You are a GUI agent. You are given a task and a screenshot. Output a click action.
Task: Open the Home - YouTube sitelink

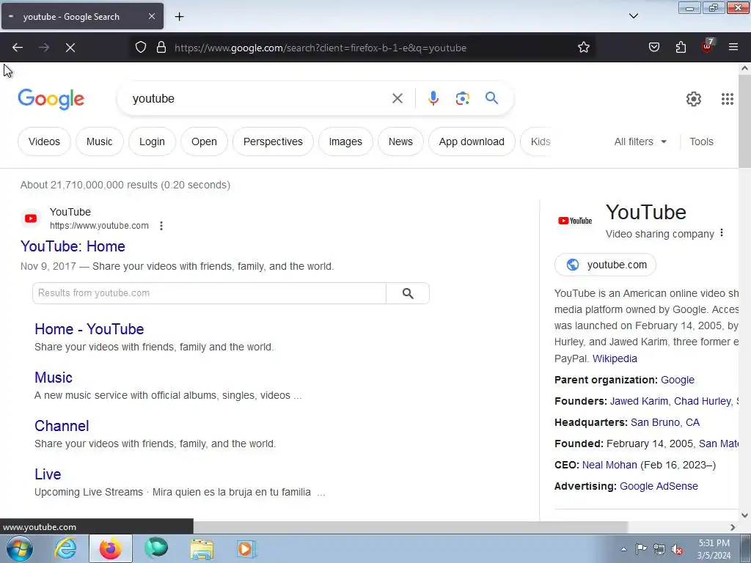click(89, 329)
